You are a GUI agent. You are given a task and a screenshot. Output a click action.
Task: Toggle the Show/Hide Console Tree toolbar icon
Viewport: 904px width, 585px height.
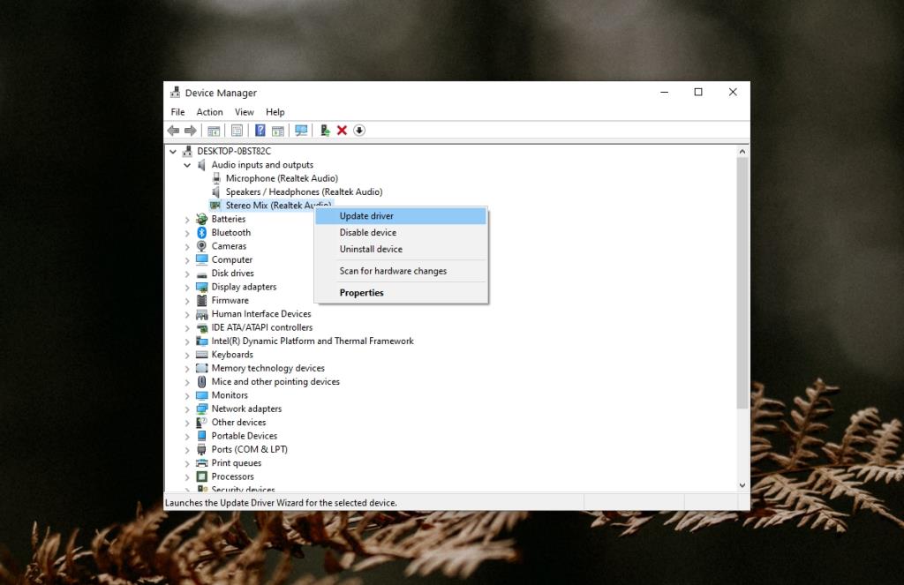[x=214, y=130]
